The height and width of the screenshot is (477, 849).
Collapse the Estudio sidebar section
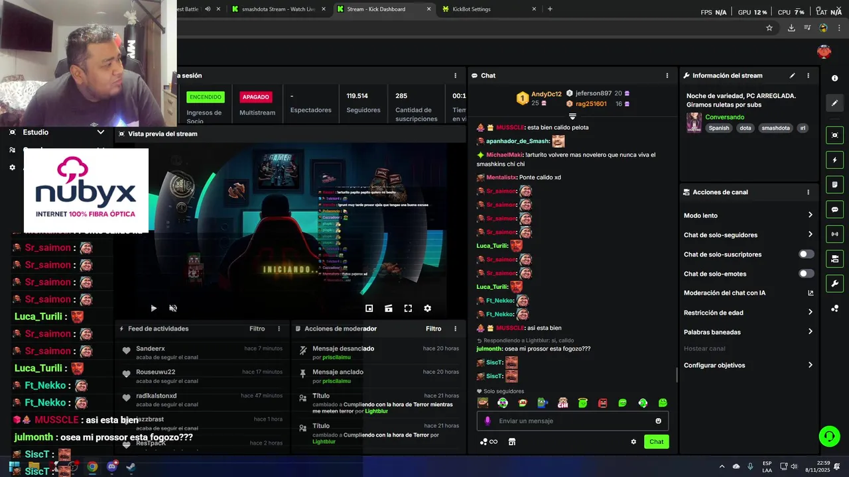coord(100,132)
